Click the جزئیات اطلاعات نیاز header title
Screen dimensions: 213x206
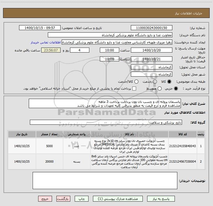[x=188, y=13]
